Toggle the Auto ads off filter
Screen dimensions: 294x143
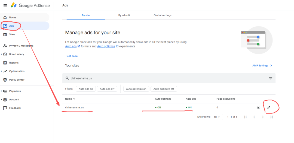point(107,89)
